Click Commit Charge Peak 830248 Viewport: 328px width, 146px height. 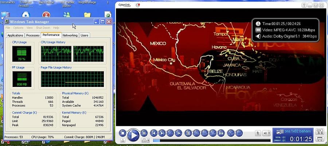tap(48, 125)
